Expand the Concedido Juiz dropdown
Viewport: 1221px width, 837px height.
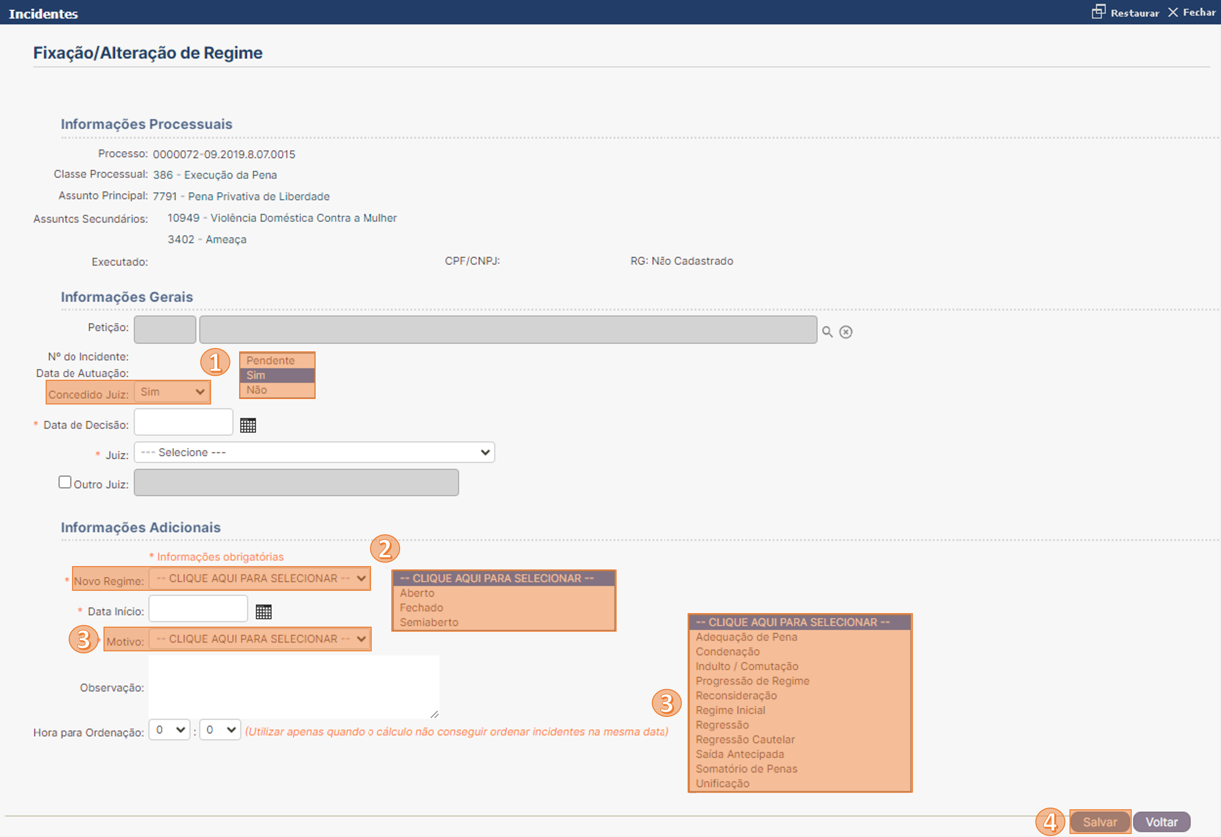click(172, 392)
